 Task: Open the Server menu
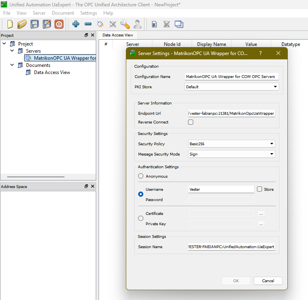pos(39,13)
